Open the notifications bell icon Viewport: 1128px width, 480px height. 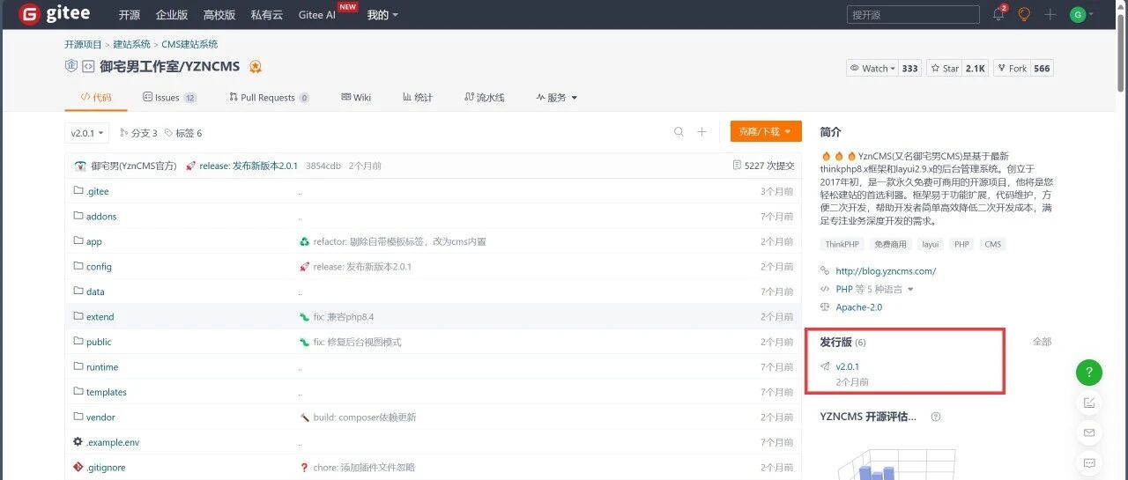pyautogui.click(x=998, y=14)
